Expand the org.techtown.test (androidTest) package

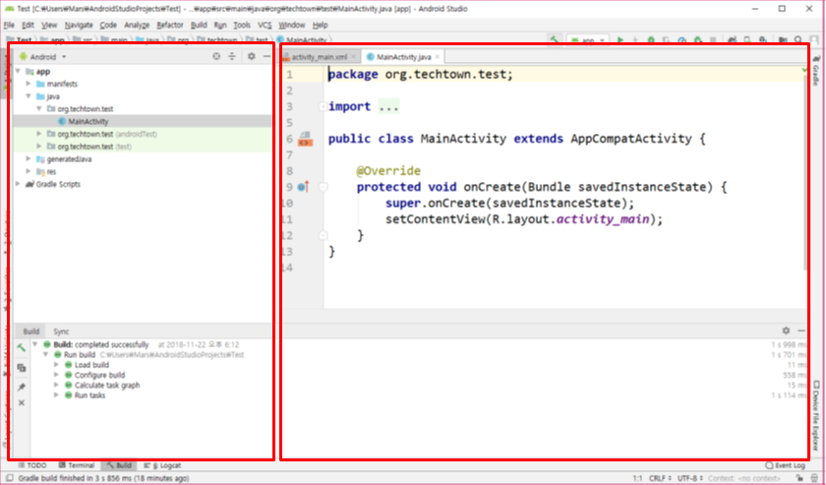tap(39, 134)
